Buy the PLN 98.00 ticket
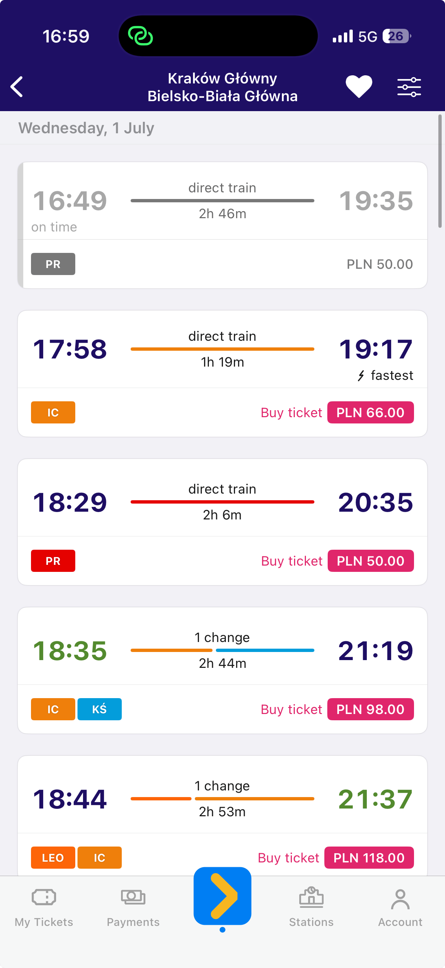Image resolution: width=445 pixels, height=968 pixels. pos(370,710)
